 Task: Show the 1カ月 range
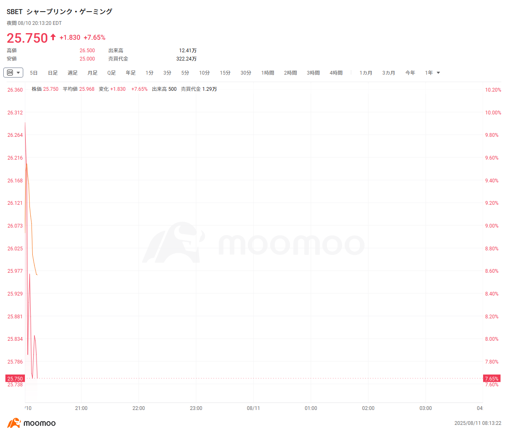click(x=366, y=73)
